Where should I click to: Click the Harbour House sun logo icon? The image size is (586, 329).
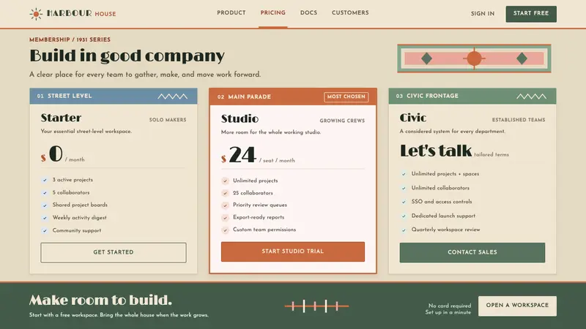click(x=36, y=14)
